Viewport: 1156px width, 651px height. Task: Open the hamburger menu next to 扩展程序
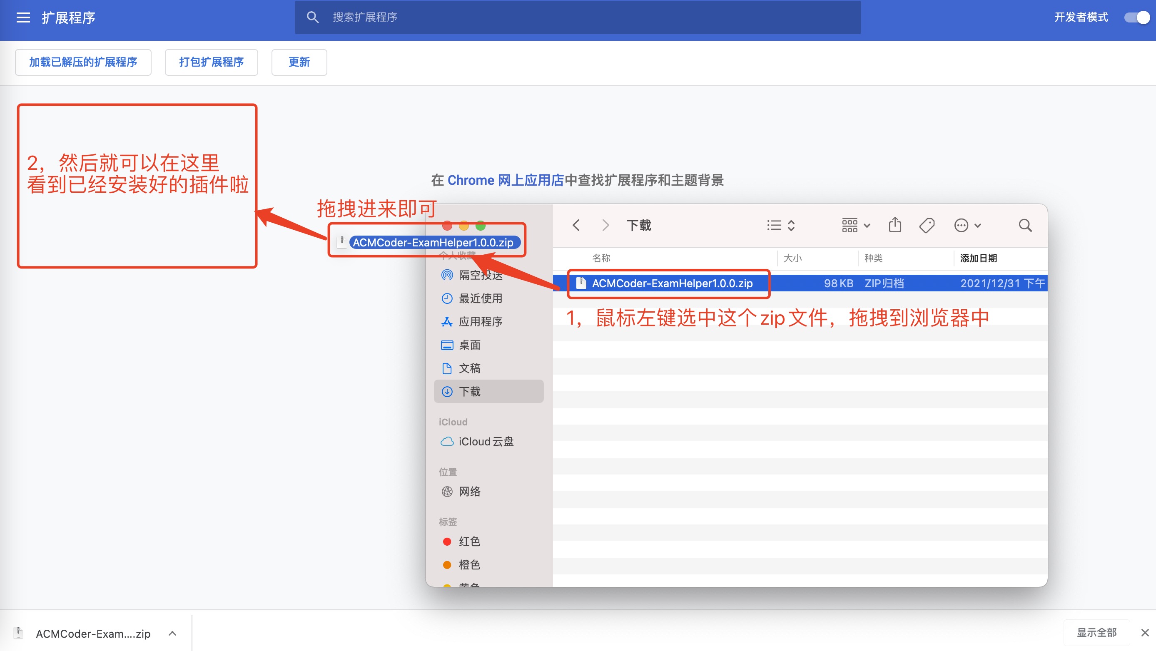click(23, 17)
